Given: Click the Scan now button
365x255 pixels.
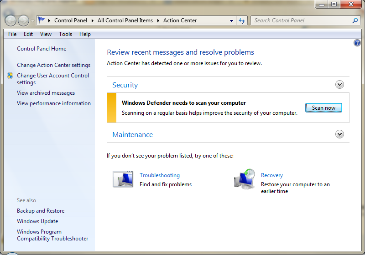Looking at the screenshot, I should (323, 108).
